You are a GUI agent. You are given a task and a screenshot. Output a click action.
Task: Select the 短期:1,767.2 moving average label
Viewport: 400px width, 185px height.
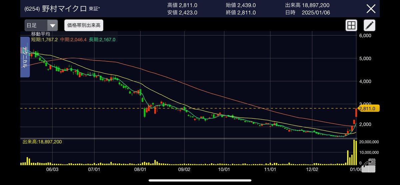click(44, 40)
